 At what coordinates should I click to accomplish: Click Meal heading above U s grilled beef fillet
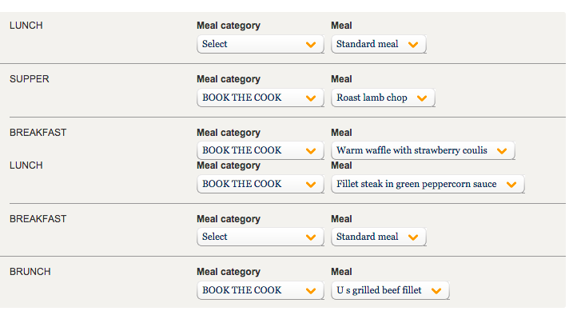coord(341,272)
